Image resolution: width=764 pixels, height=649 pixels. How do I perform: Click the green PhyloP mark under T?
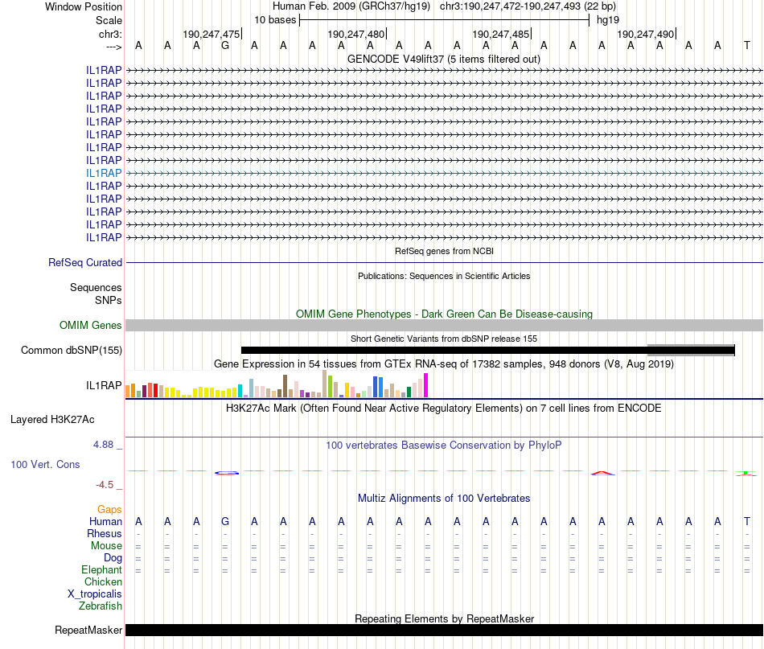(746, 473)
